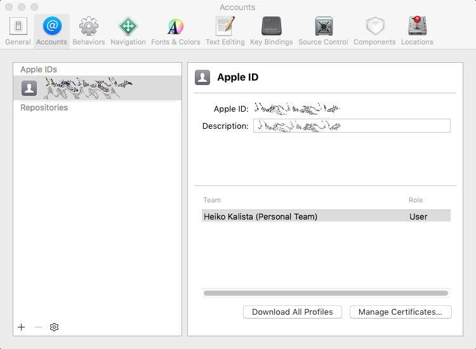Open Manage Certificates dialog
Screen dimensions: 476x349
pyautogui.click(x=400, y=312)
